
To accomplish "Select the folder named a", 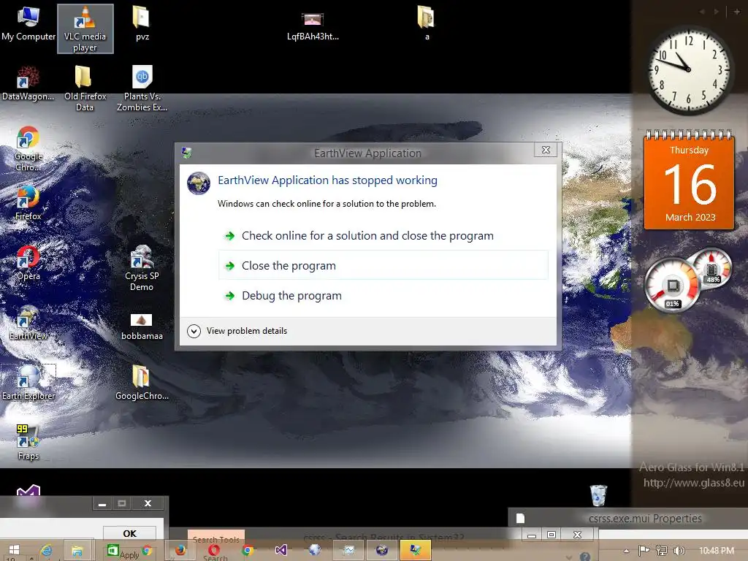I will [x=426, y=24].
